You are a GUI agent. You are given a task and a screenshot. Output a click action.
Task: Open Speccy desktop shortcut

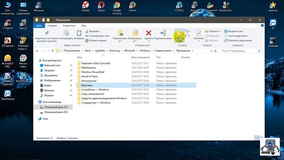pos(23,24)
